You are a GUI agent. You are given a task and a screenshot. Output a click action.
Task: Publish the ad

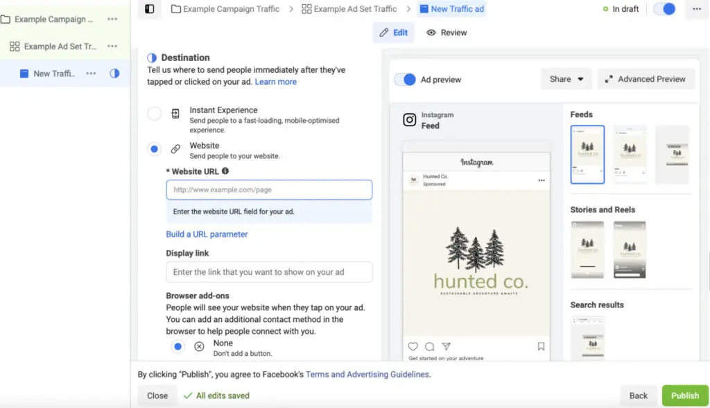click(x=685, y=395)
